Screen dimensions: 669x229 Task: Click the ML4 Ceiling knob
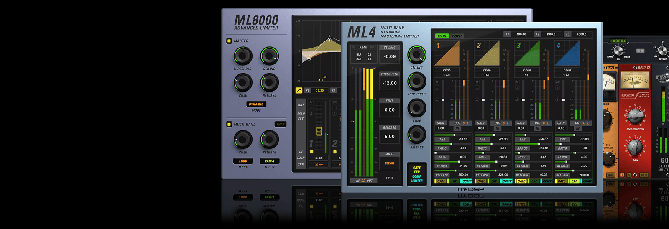(x=416, y=55)
